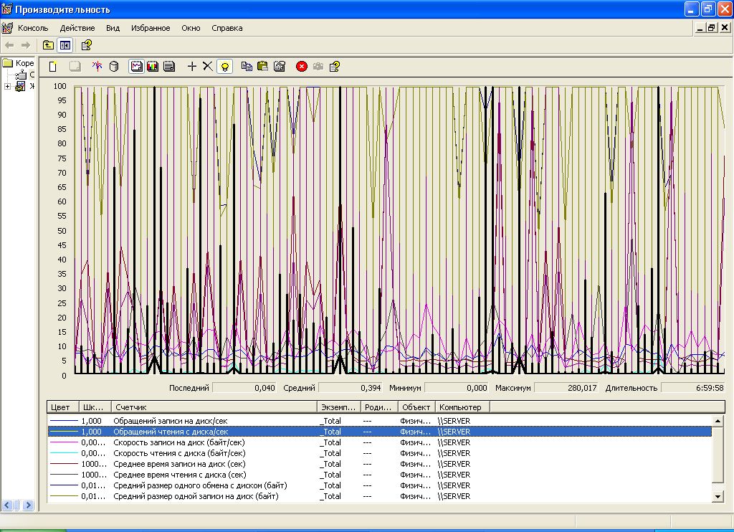This screenshot has width=734, height=532.
Task: Open the Действие menu
Action: tap(77, 28)
